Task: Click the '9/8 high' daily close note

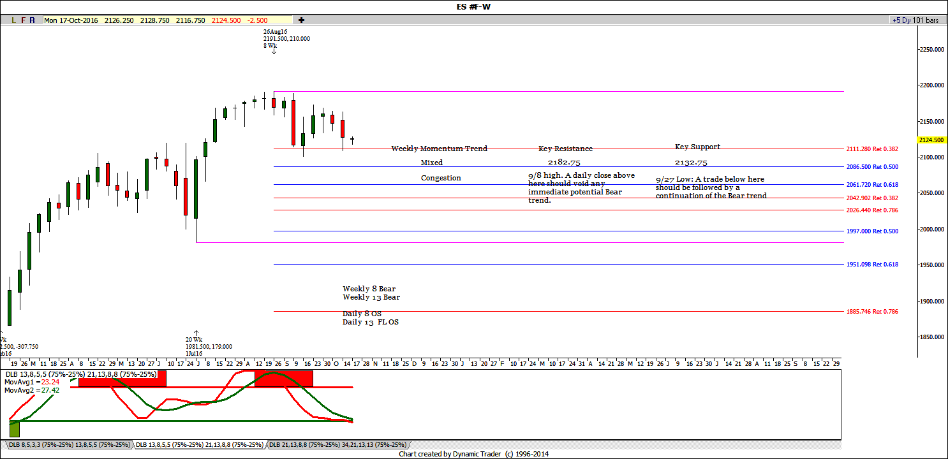Action: 582,187
